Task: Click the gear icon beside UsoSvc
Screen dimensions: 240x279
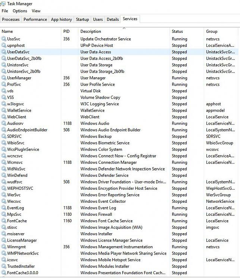Action: coord(4,39)
